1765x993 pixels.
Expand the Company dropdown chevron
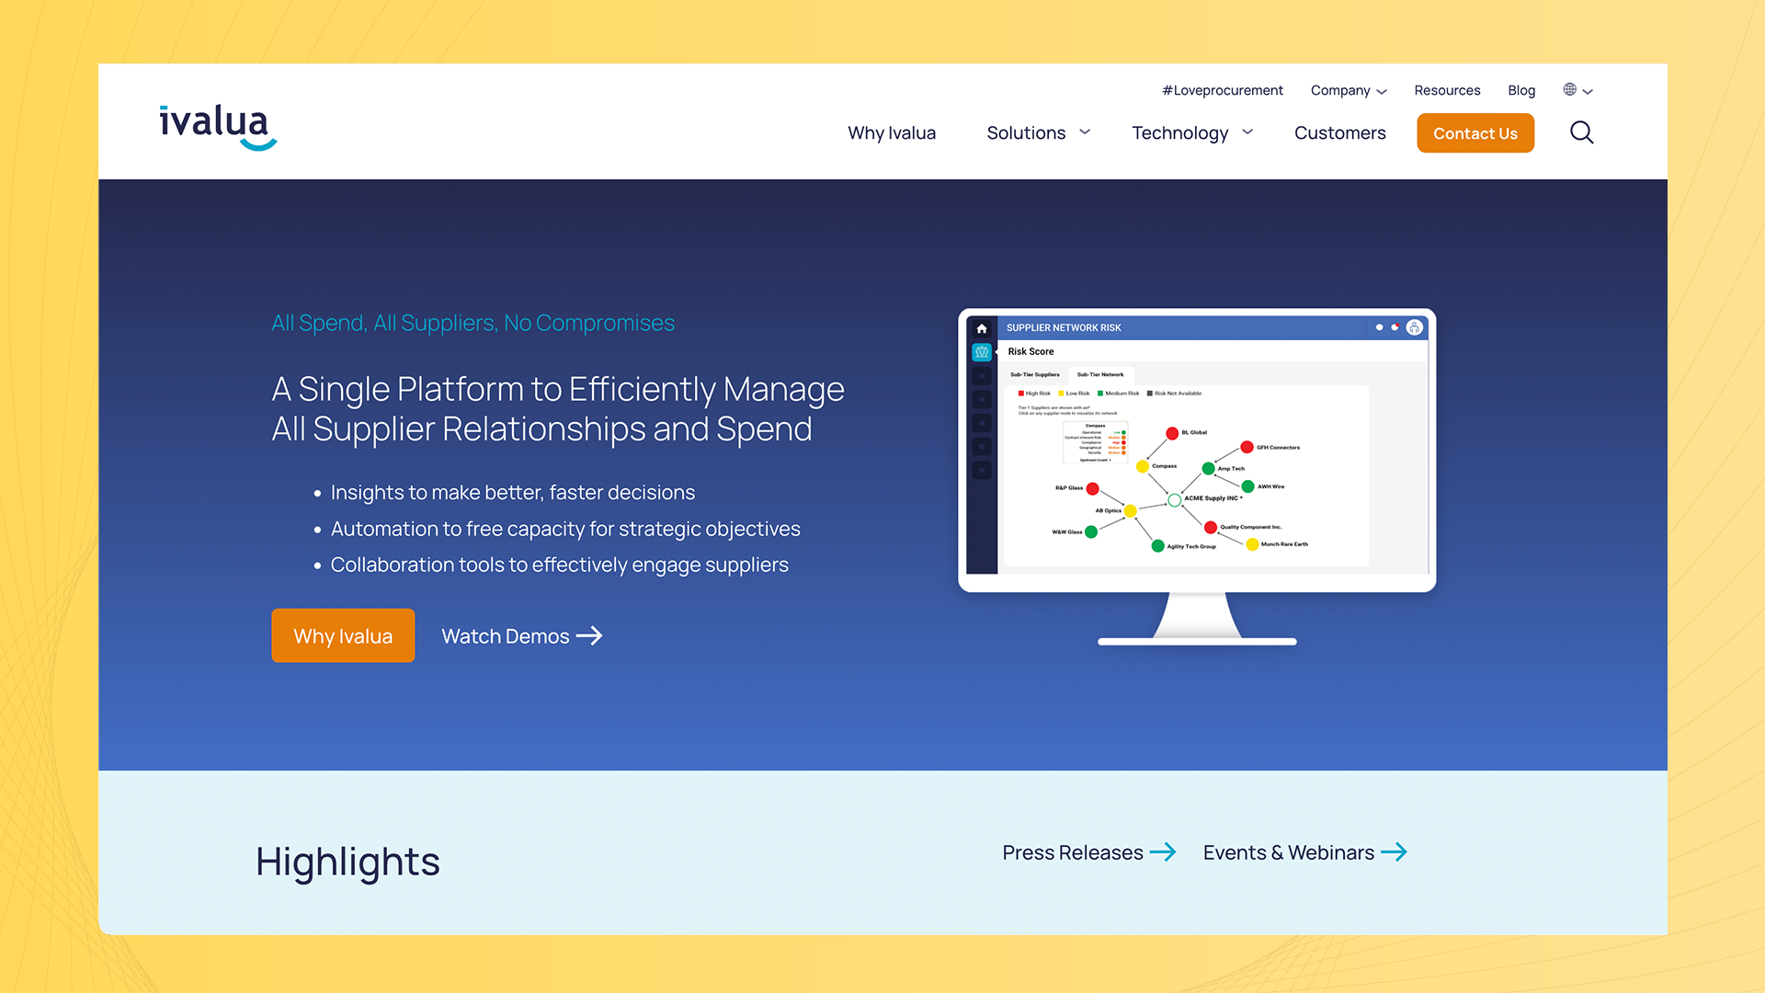(1382, 91)
